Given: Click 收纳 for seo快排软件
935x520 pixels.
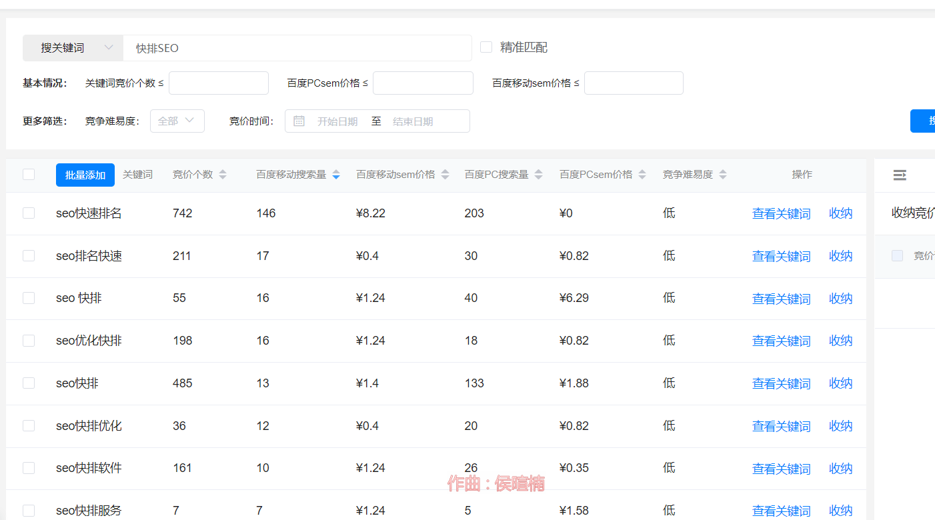Looking at the screenshot, I should [840, 469].
